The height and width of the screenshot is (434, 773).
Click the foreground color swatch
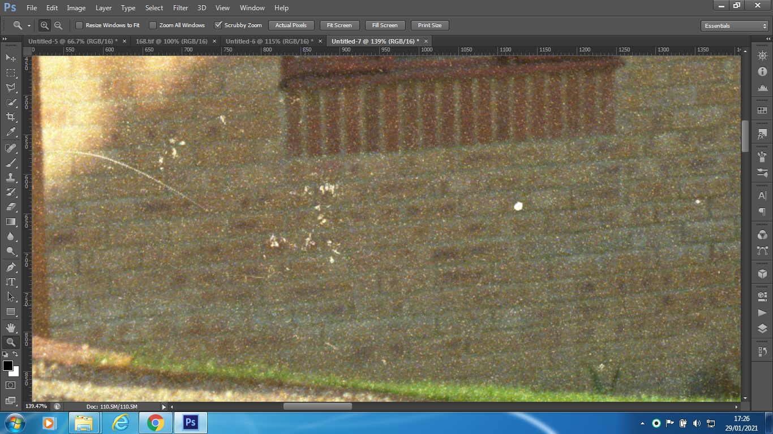[8, 366]
